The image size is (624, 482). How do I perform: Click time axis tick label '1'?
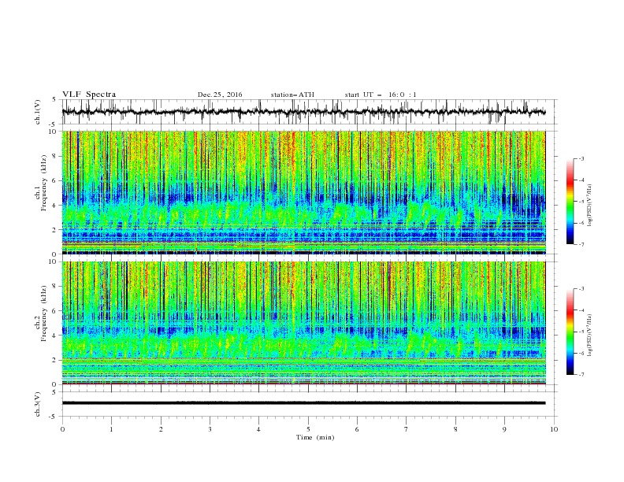111,429
